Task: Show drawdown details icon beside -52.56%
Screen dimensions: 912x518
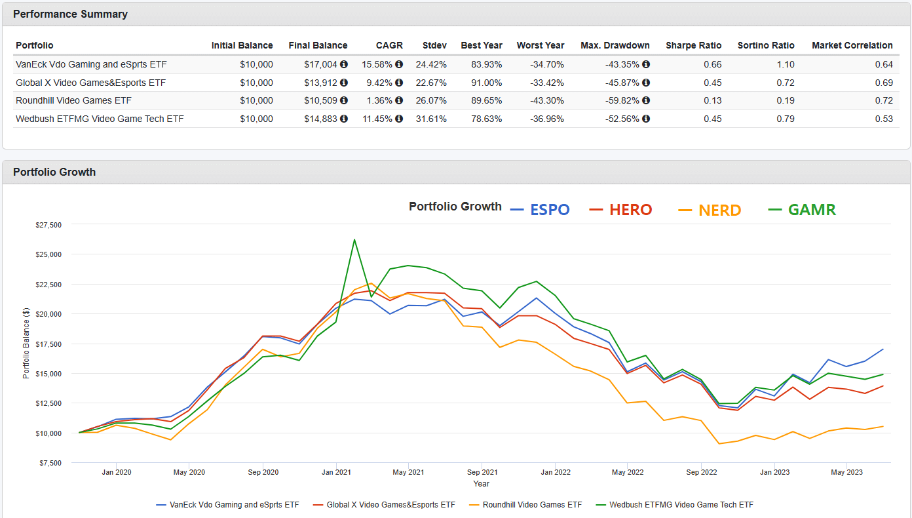Action: [x=646, y=119]
